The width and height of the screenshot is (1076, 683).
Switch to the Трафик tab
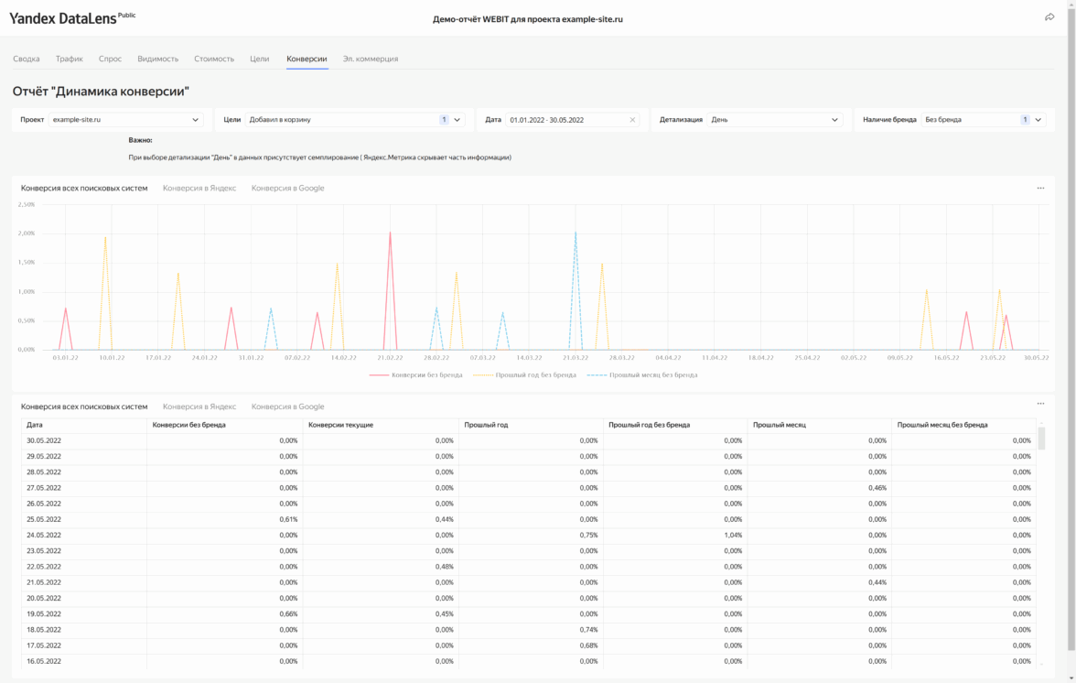click(69, 59)
